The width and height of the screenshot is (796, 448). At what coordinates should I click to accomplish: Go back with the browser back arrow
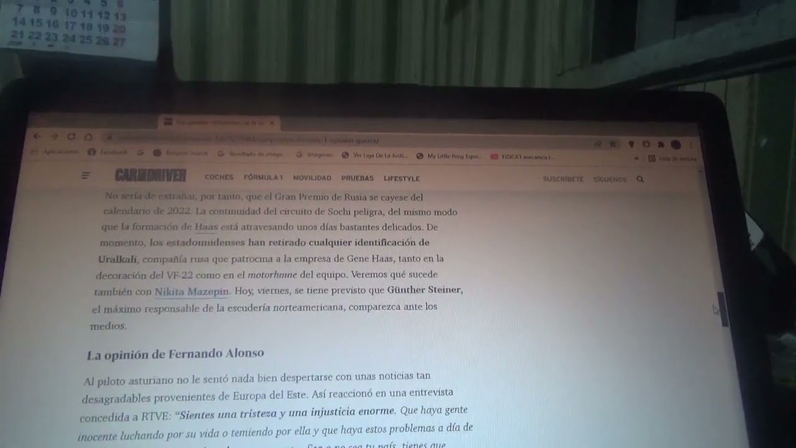pos(37,136)
